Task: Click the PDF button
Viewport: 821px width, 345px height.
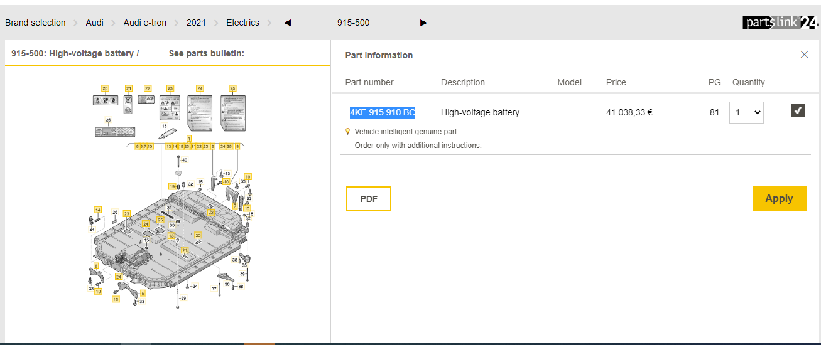Action: (x=368, y=199)
